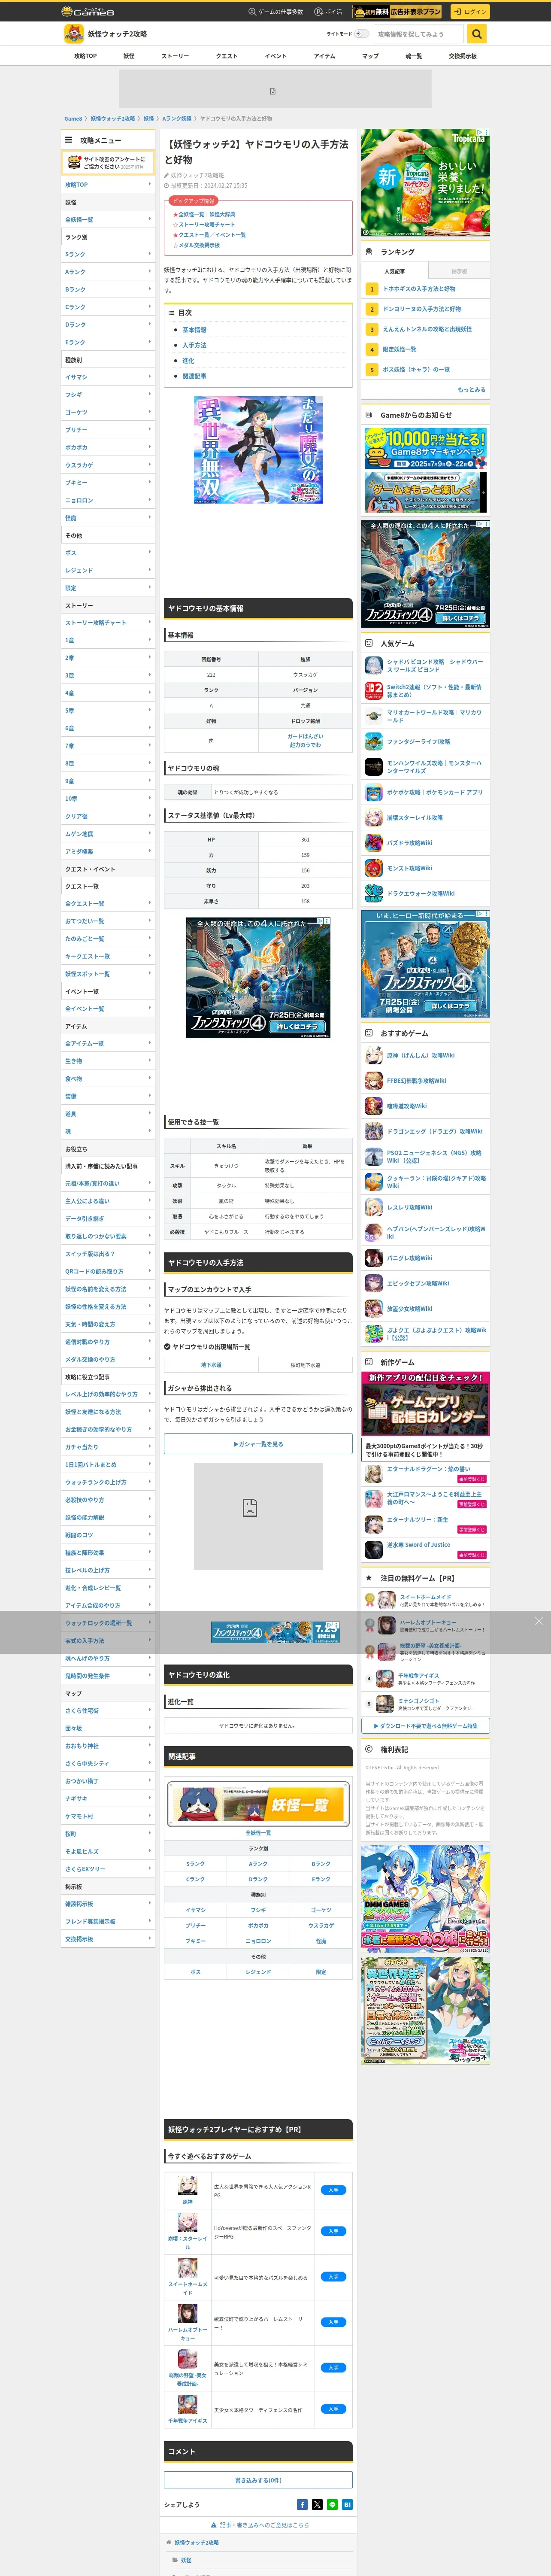The width and height of the screenshot is (551, 2576).
Task: Click the Game8 logo in header
Action: pos(88,11)
